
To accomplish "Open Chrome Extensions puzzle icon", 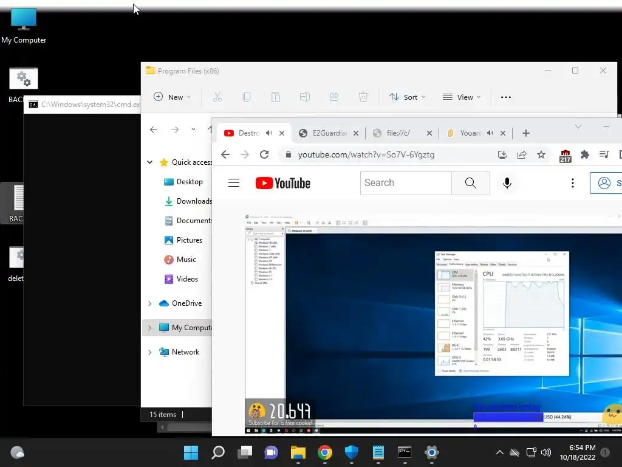I will pos(585,154).
